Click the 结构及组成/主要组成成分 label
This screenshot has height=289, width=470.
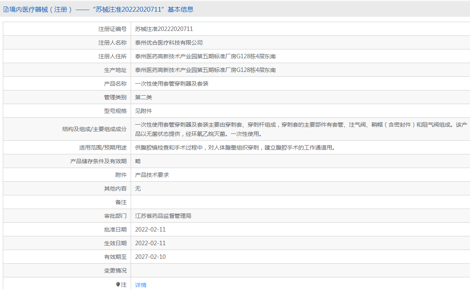click(x=94, y=129)
